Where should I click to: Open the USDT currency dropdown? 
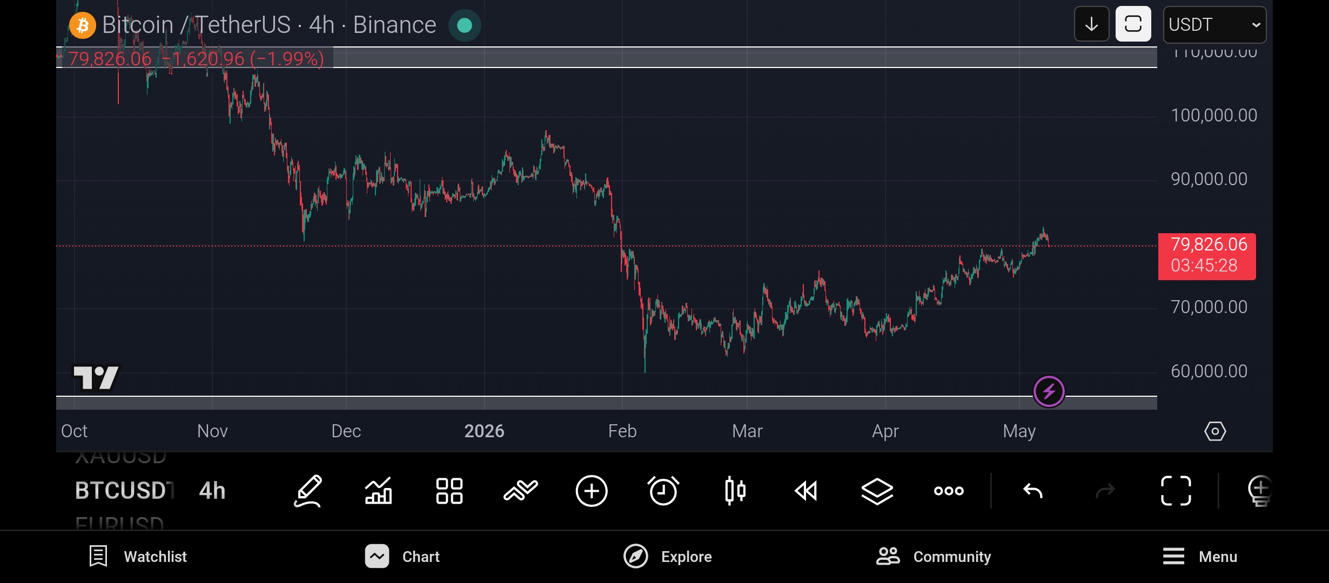[x=1214, y=25]
